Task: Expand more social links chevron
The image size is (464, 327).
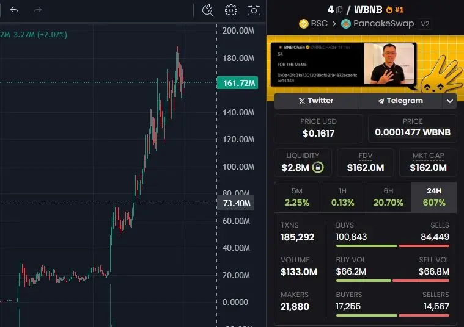Action: pos(450,101)
